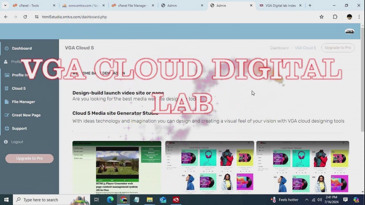
Task: Click the taskbar search box
Action: coord(52,200)
